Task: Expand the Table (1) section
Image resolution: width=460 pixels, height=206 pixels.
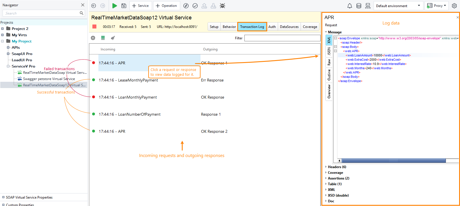Action: 326,184
